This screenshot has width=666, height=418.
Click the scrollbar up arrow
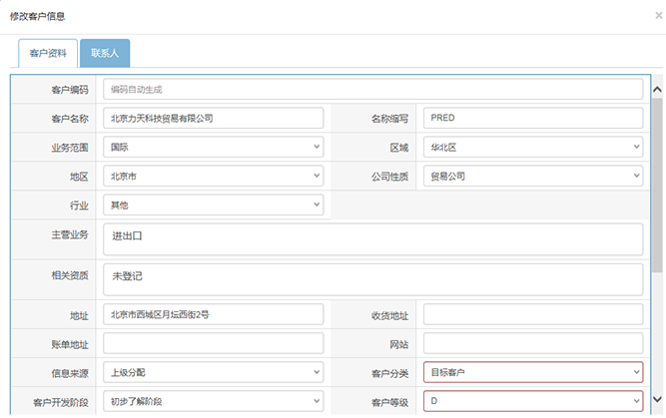[x=657, y=89]
